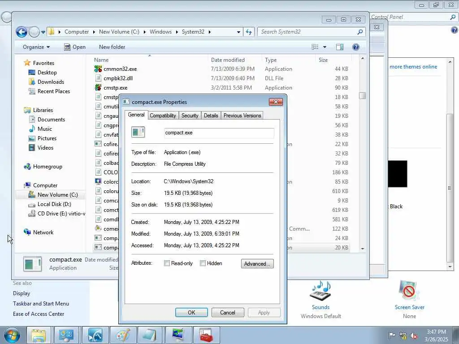The image size is (459, 344).
Task: Select the cmmon32.exe file
Action: [120, 69]
